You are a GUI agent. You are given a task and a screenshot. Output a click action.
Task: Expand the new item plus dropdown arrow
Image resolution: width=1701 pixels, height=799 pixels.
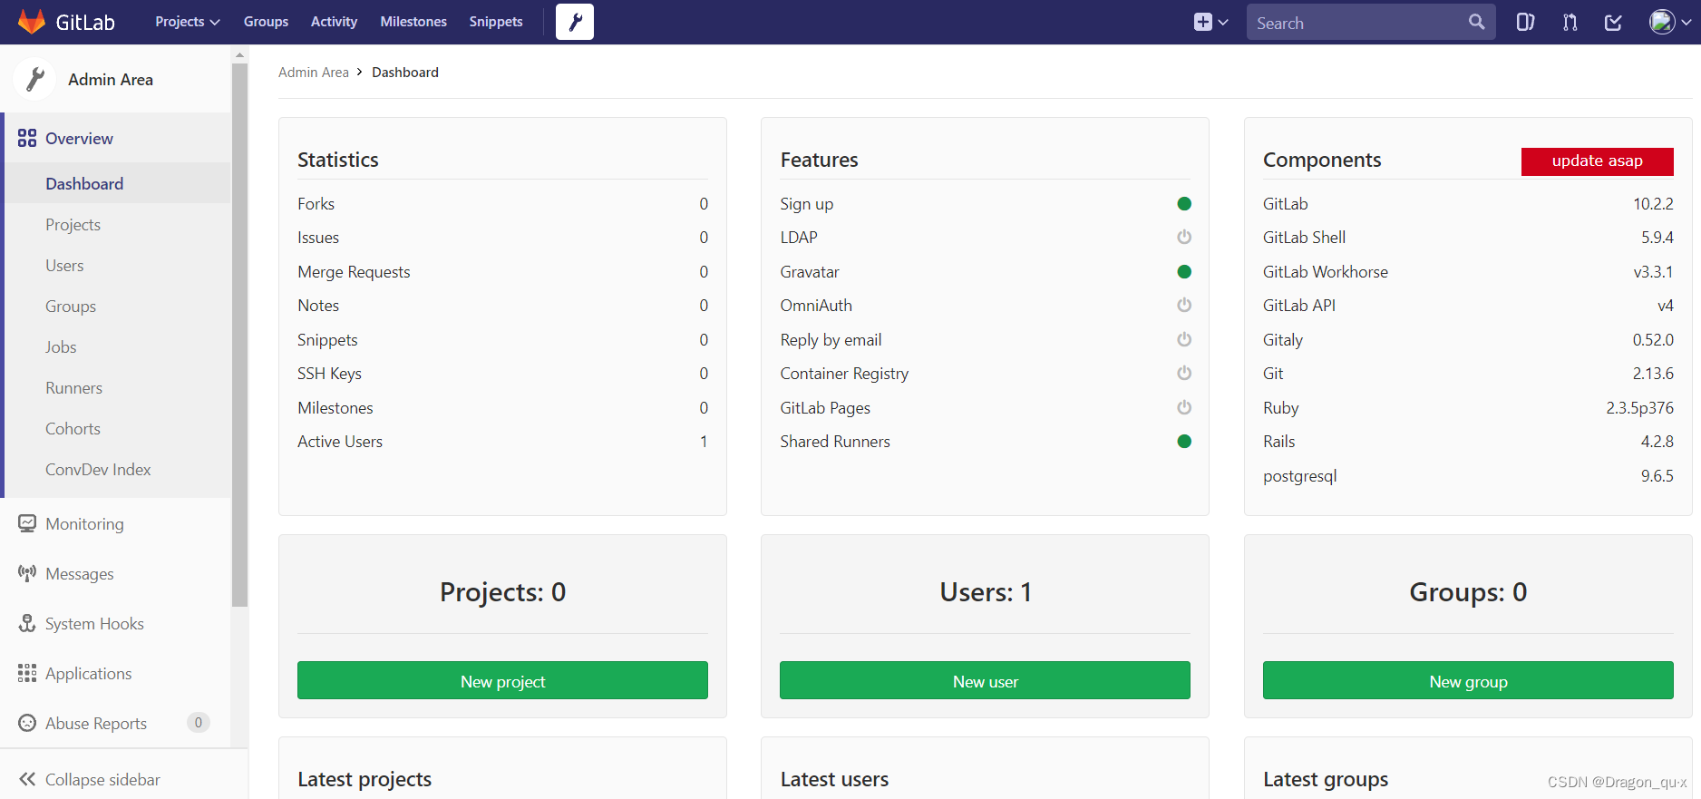click(x=1223, y=23)
